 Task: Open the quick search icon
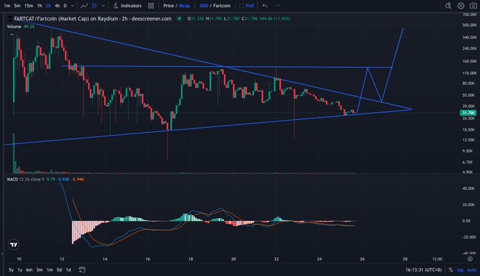(x=448, y=6)
